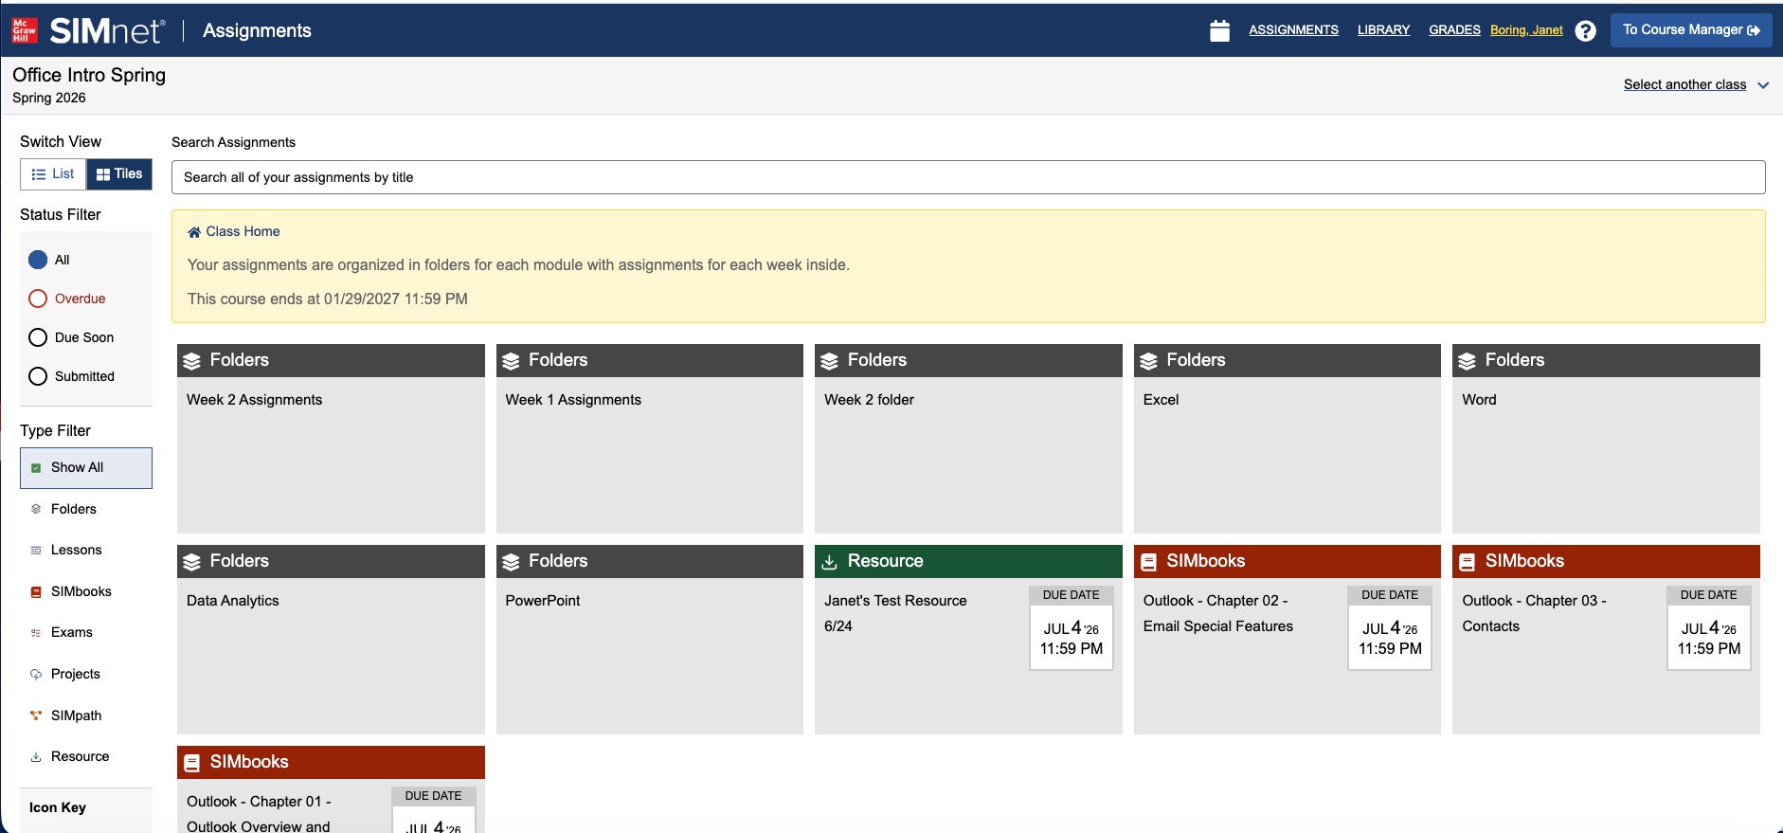Open Outlook Chapter 03 Contacts SIMbook
1783x833 pixels.
pyautogui.click(x=1606, y=640)
